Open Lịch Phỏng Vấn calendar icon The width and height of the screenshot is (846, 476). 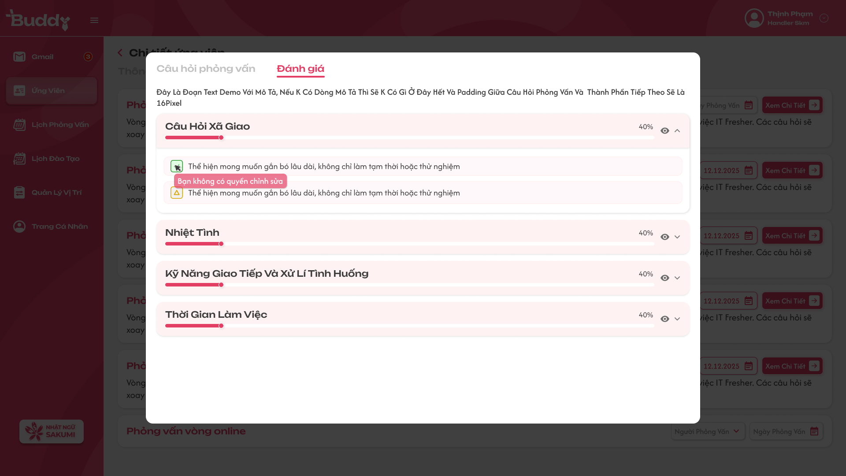19,125
